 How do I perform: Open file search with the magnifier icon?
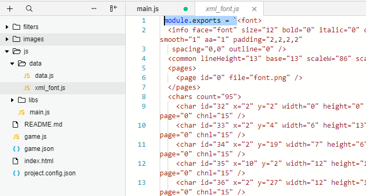coord(29,9)
